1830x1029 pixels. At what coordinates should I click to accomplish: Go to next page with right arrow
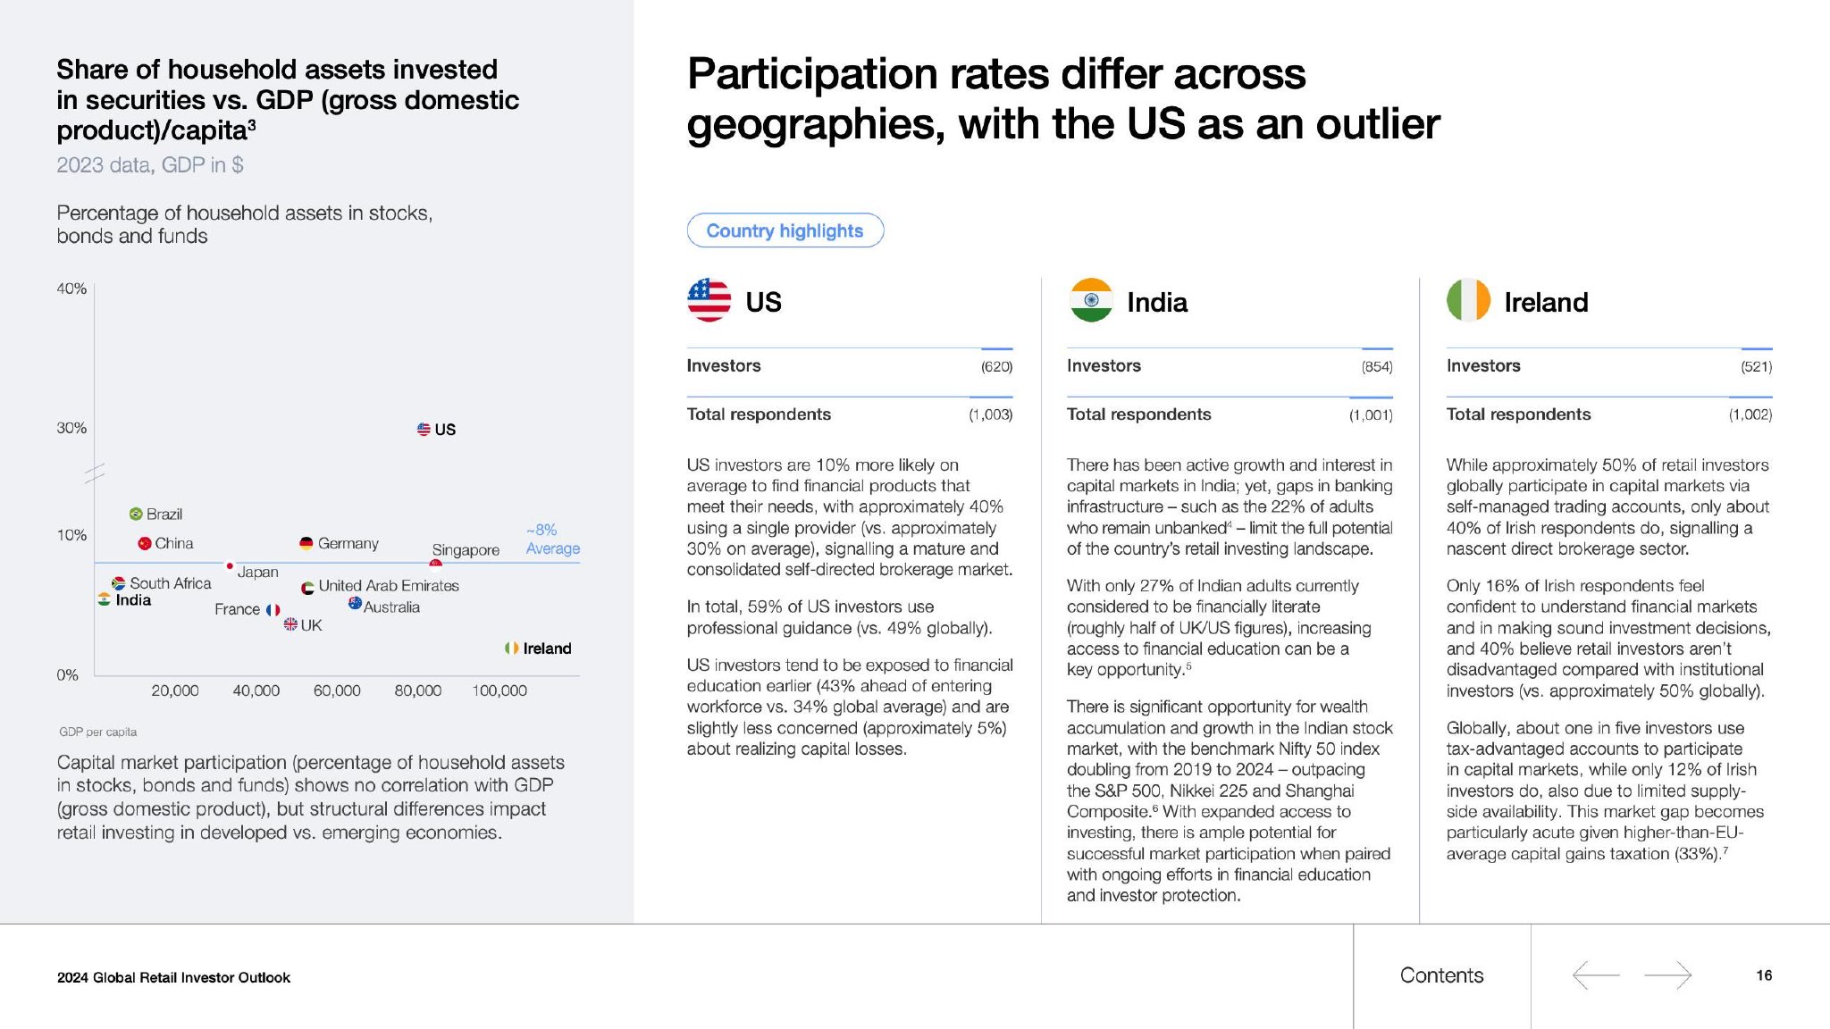point(1668,975)
